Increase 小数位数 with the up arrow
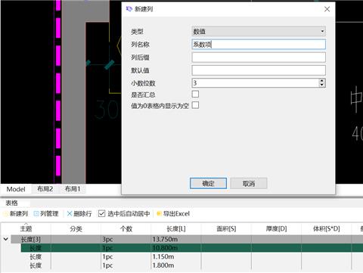Viewport: 363px width, 273px height. 321,81
